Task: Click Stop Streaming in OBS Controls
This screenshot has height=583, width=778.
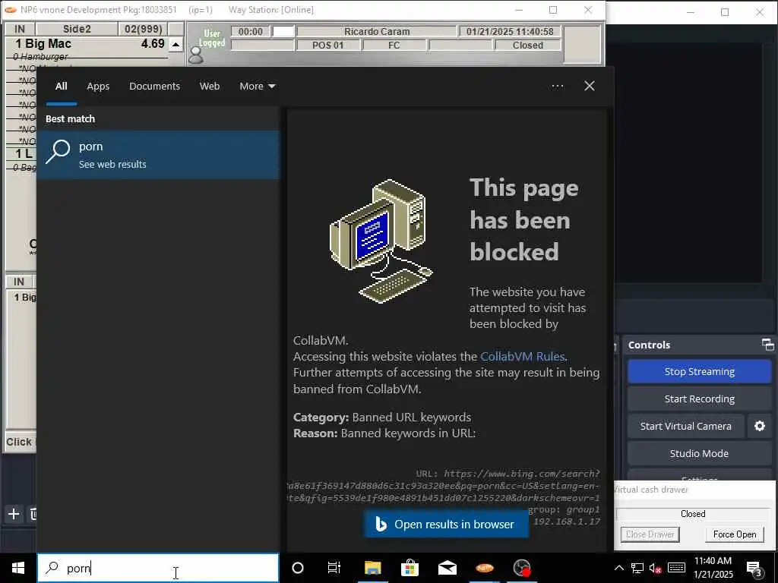Action: (699, 371)
